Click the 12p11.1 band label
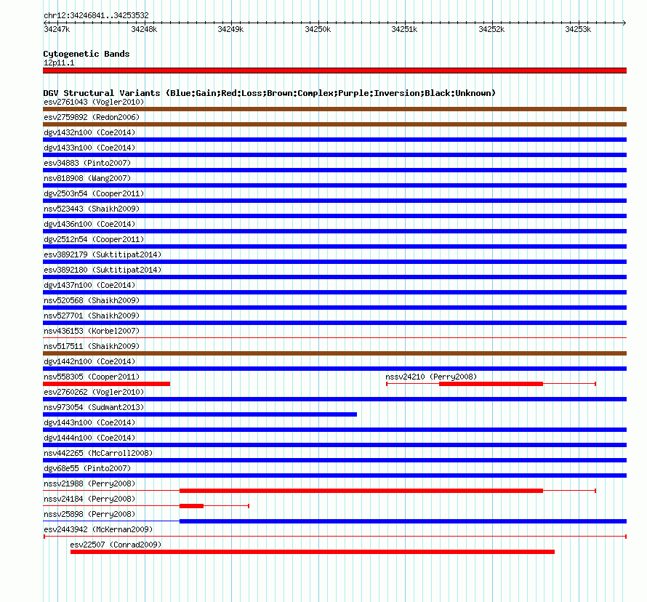This screenshot has height=602, width=647. click(x=59, y=63)
